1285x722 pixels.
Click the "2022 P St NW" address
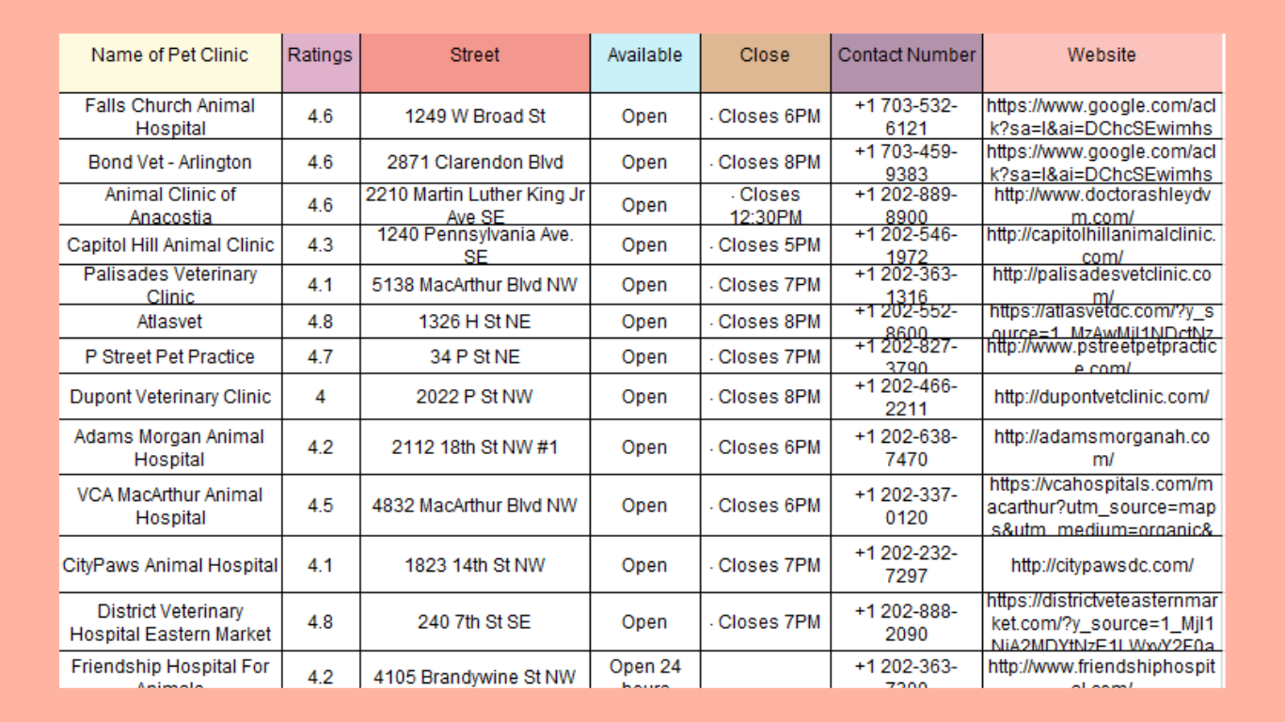click(x=475, y=397)
